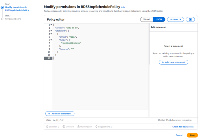Click the Security shield status icon
The height and width of the screenshot is (139, 201).
(47, 127)
